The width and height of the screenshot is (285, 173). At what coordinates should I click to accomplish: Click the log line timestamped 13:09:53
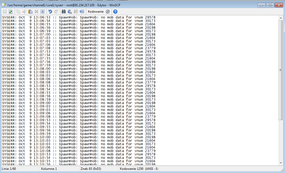point(79,120)
